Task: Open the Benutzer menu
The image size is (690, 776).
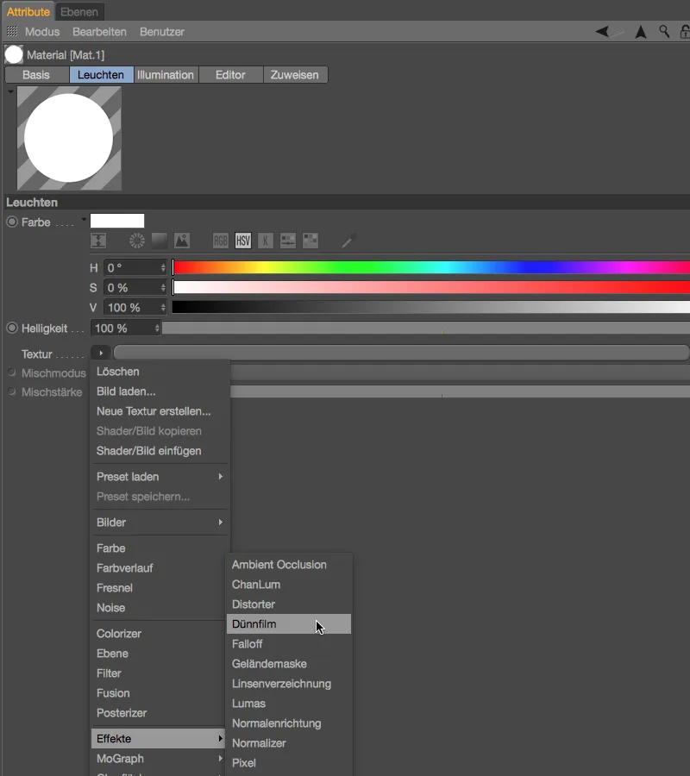Action: point(162,32)
